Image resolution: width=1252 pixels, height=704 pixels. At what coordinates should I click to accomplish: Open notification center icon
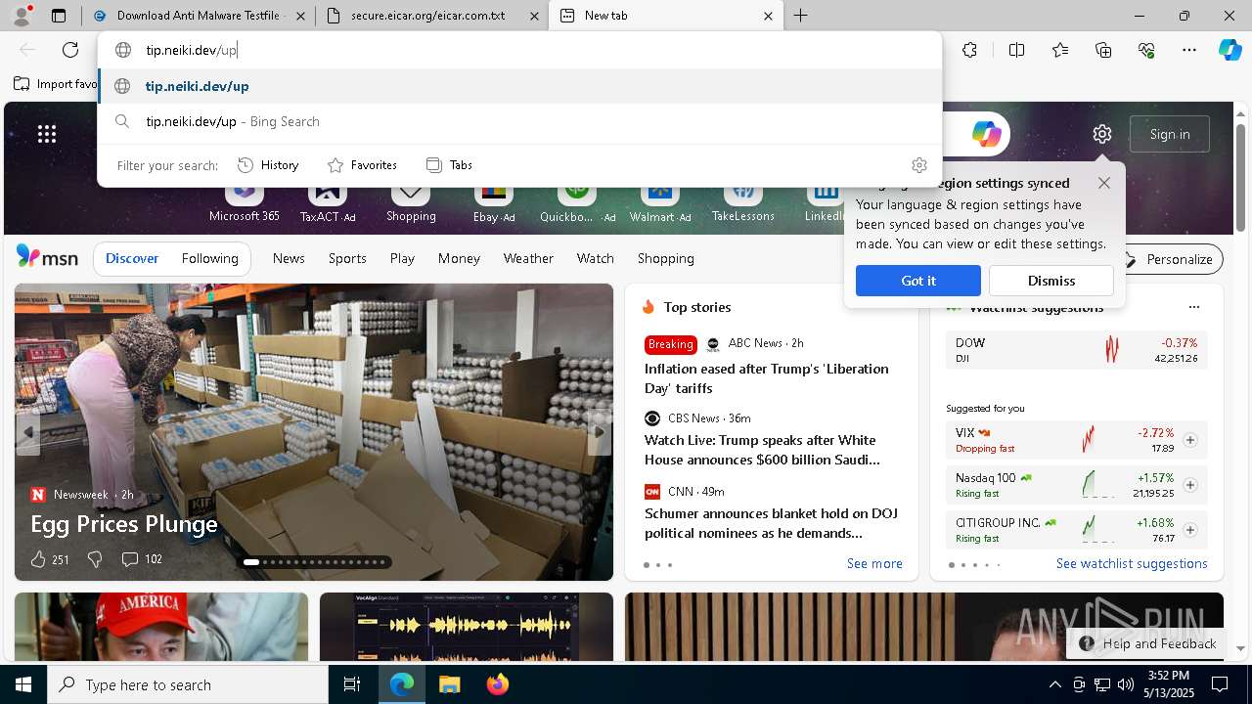coord(1220,684)
